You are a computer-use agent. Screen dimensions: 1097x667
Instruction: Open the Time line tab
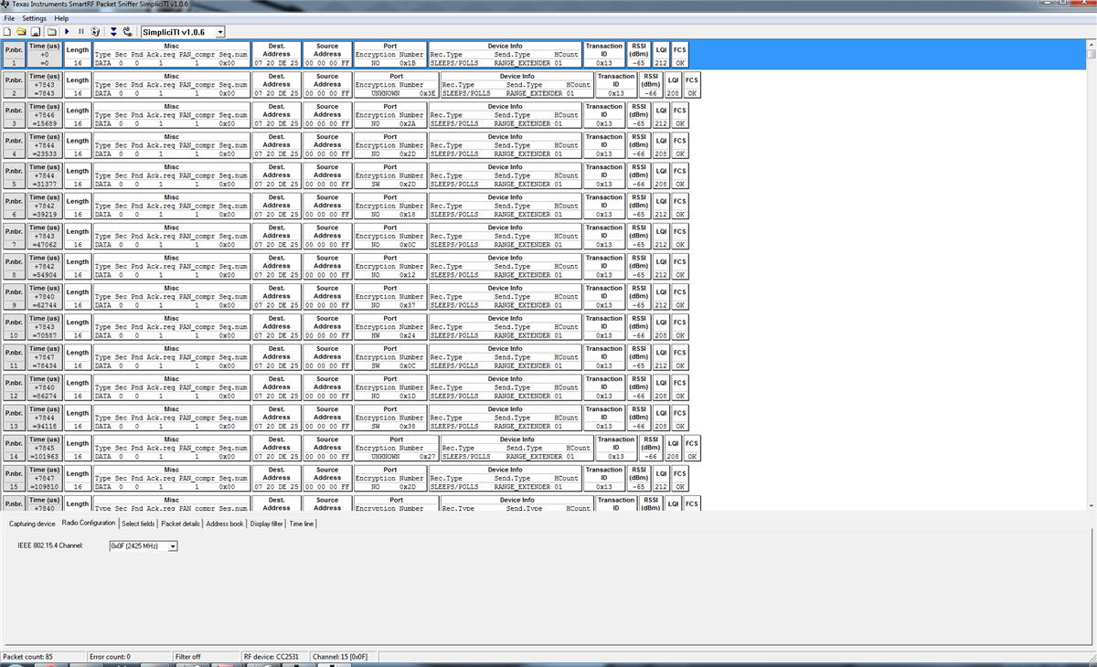(x=302, y=524)
